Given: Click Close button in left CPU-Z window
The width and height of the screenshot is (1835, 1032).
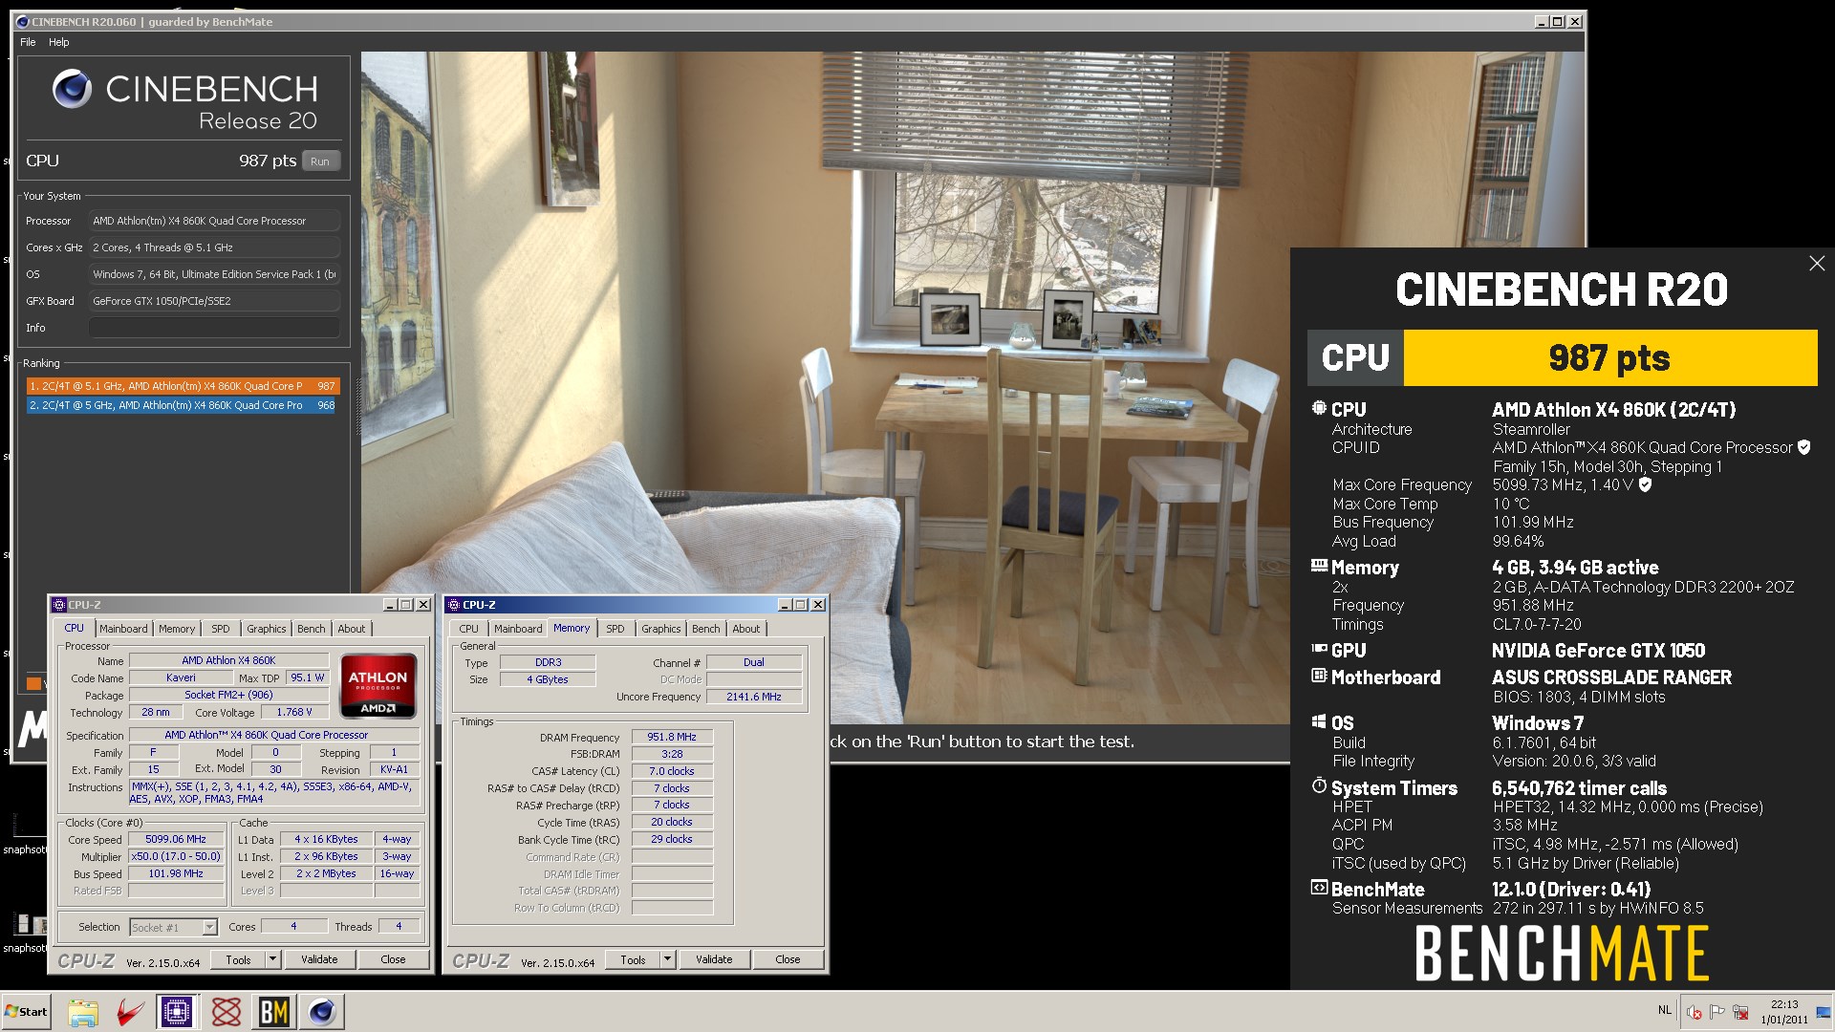Looking at the screenshot, I should coord(393,959).
